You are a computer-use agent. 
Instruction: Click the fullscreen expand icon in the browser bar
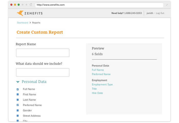click(167, 5)
